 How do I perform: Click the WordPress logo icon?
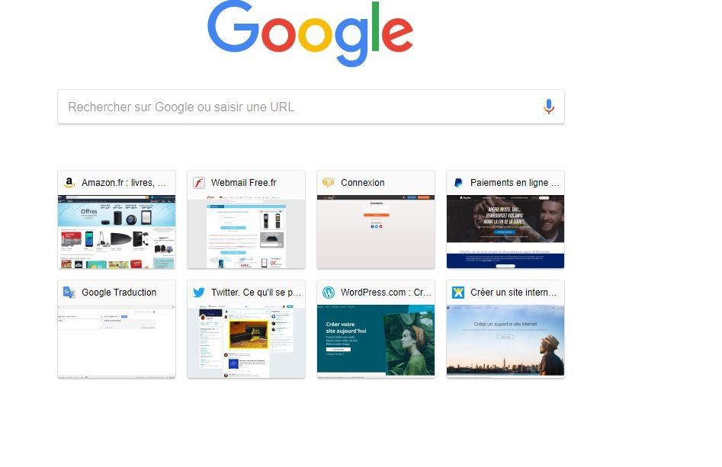coord(329,293)
